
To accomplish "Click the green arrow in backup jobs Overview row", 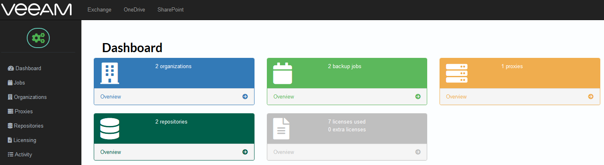I will 418,96.
